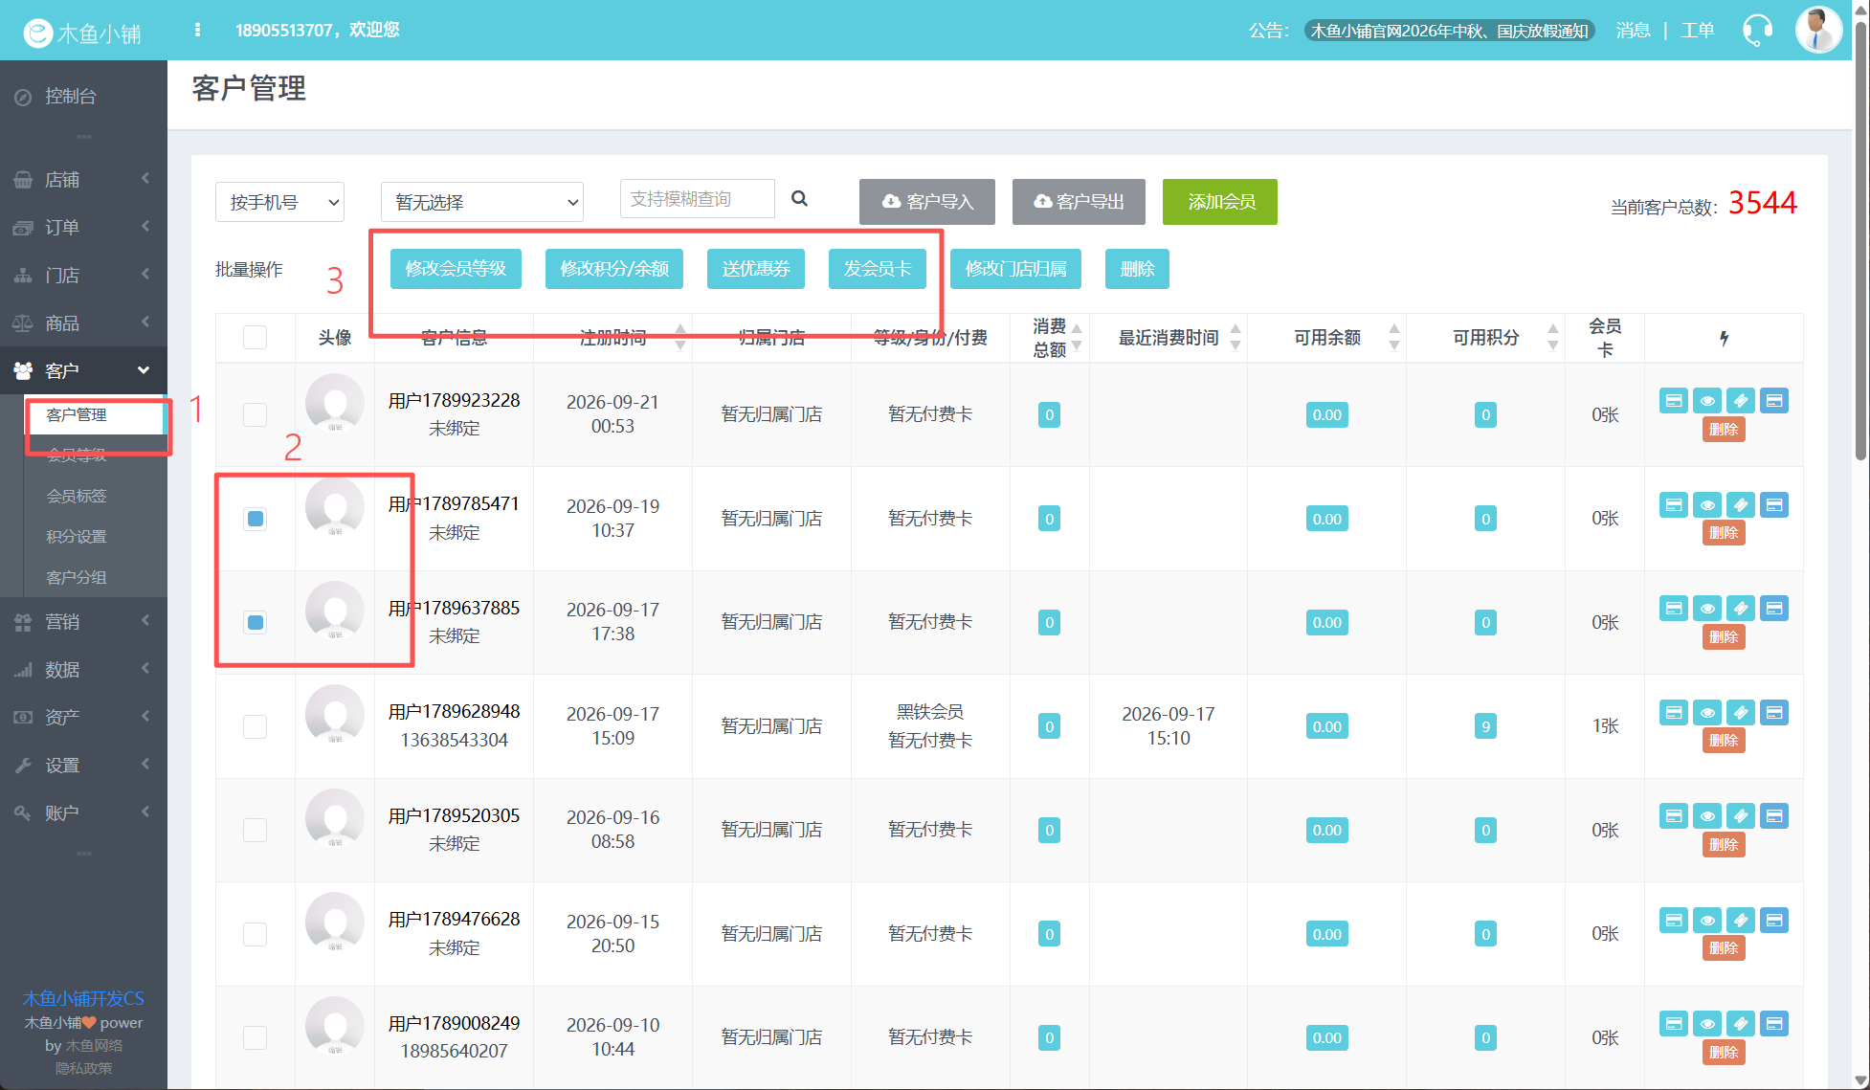
Task: Open 积分设置 in the sidebar
Action: [77, 537]
